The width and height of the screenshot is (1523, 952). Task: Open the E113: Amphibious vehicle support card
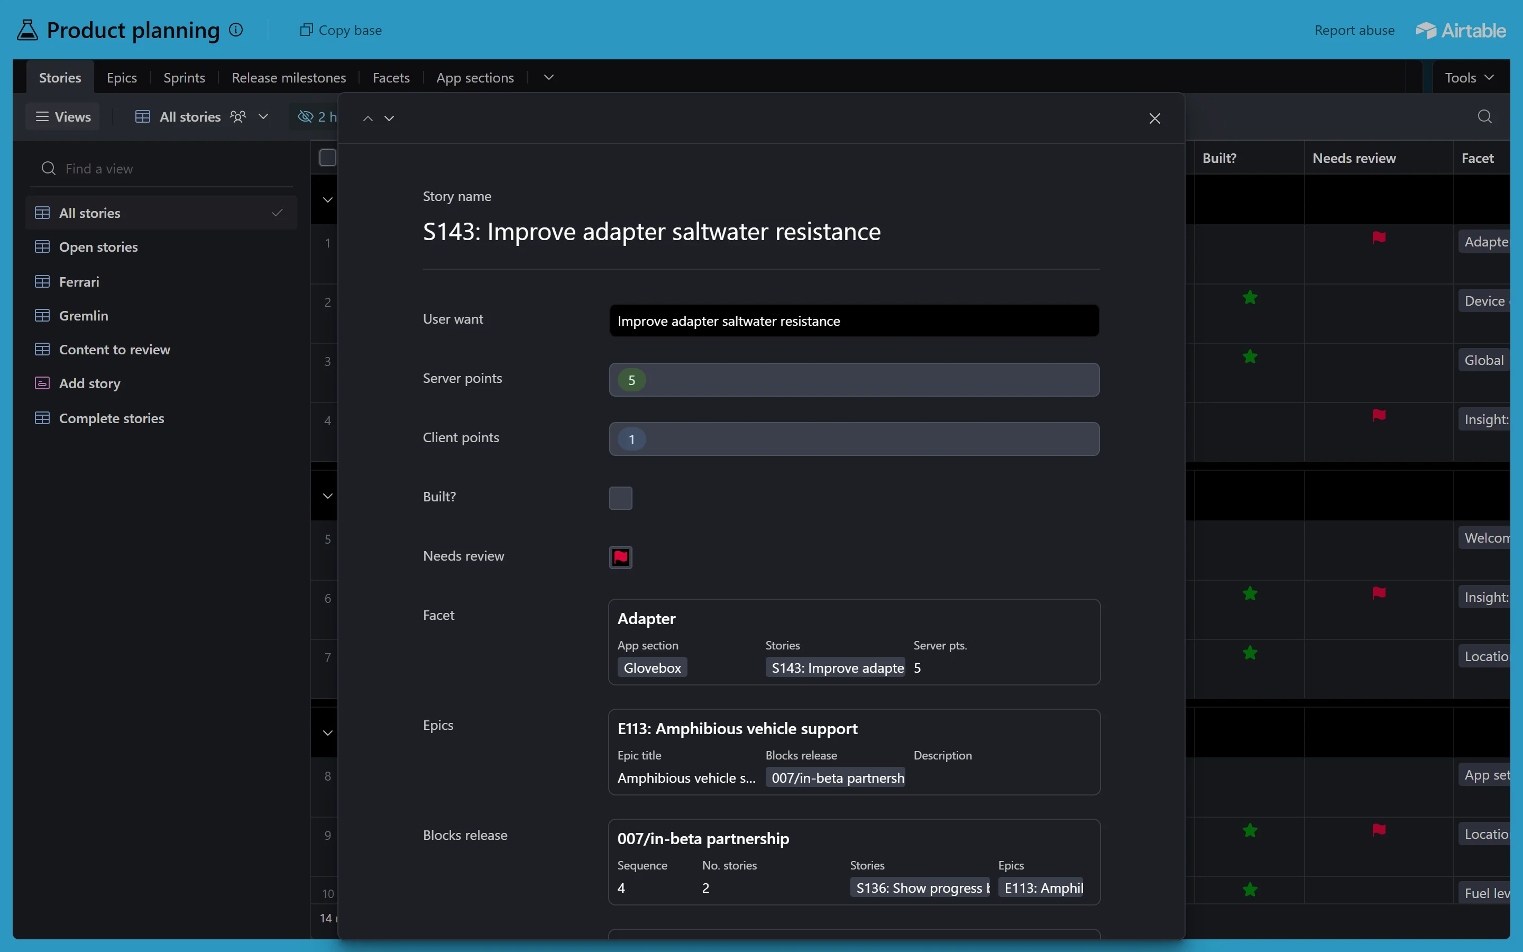[854, 752]
